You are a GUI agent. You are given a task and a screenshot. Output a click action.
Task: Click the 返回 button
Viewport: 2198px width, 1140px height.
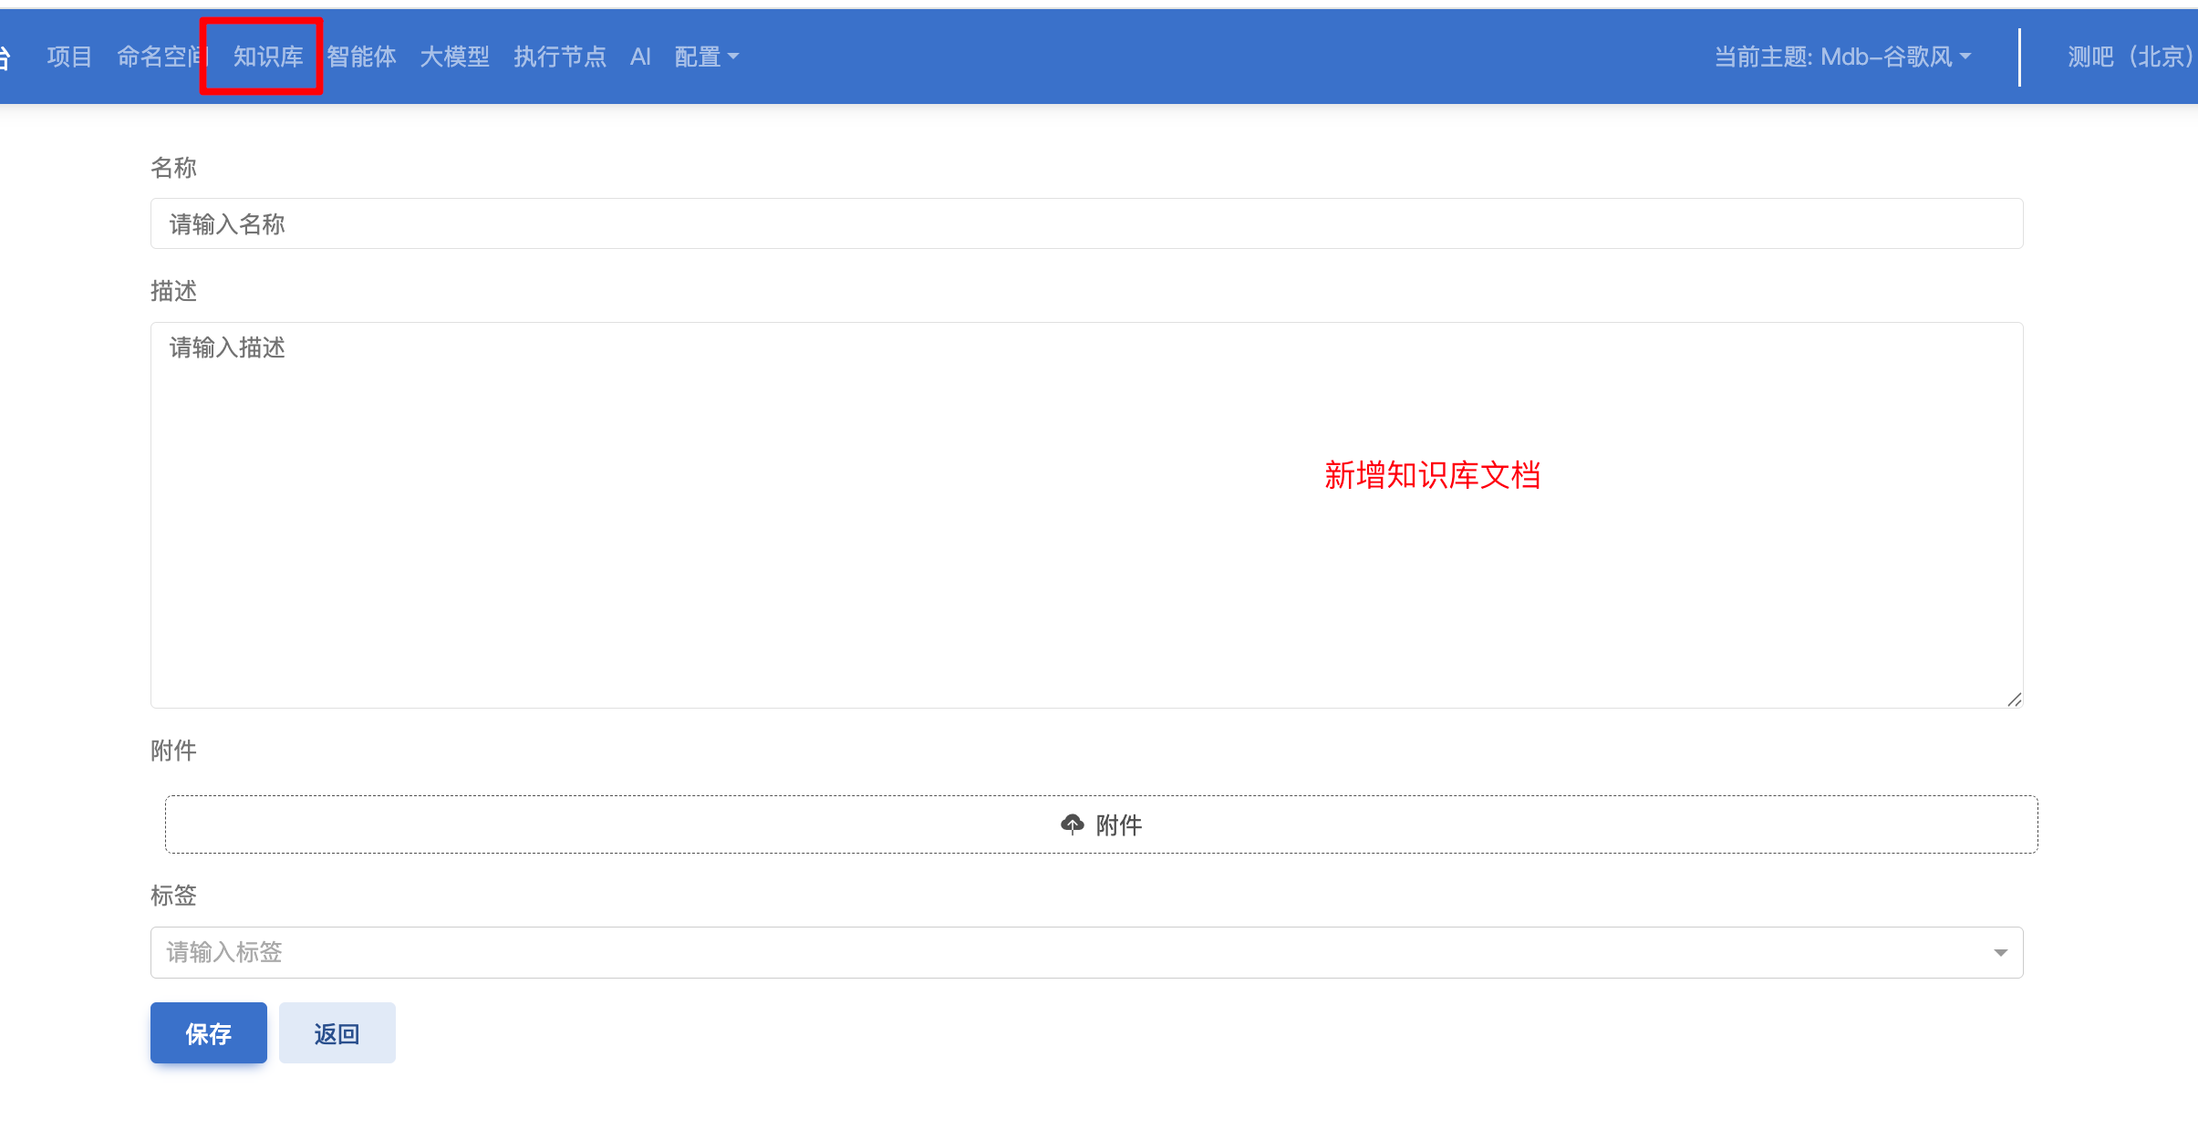click(337, 1033)
